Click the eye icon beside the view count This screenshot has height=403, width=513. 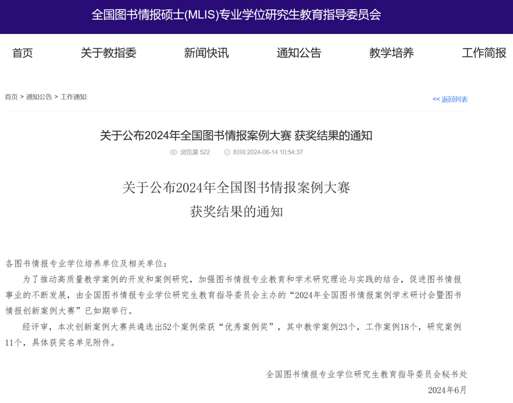173,152
